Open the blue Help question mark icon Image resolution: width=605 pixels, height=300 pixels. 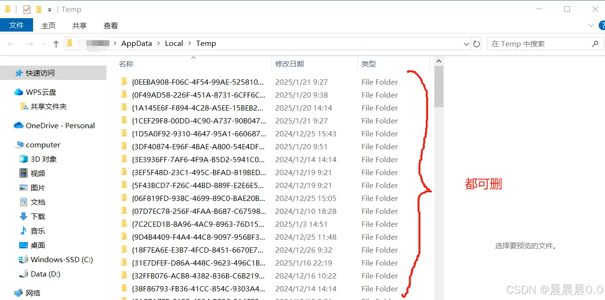(x=602, y=25)
